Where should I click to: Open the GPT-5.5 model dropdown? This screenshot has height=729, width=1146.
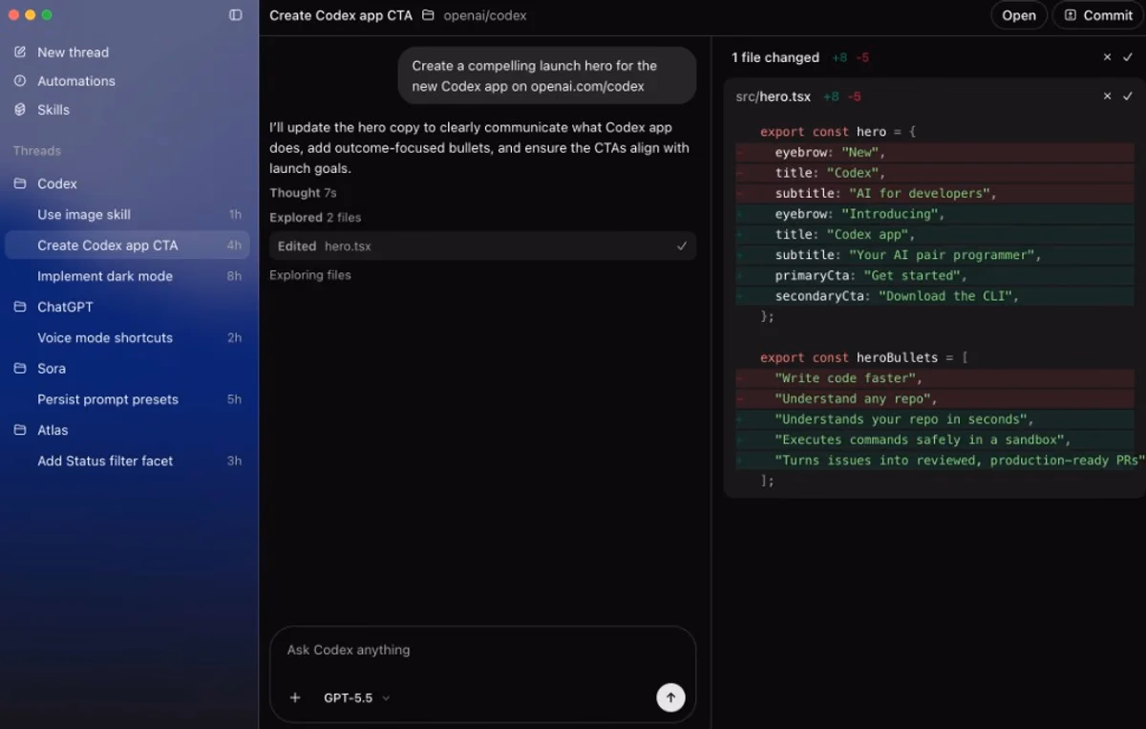click(357, 697)
